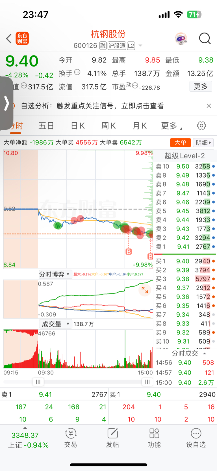Move the left timeline range handle
The image size is (217, 471).
(x=38, y=382)
